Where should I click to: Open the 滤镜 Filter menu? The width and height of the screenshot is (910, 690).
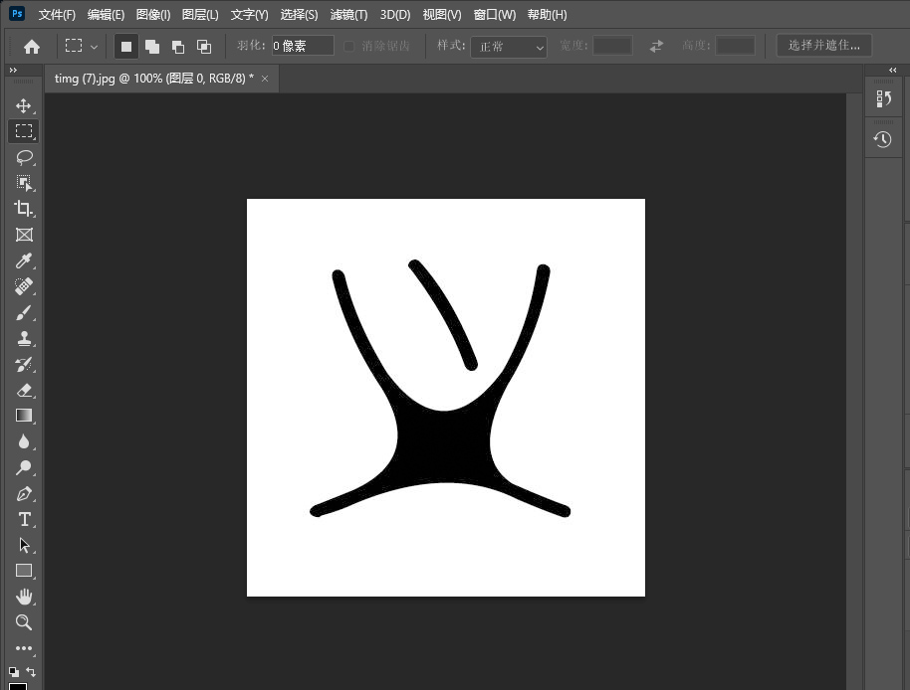pyautogui.click(x=348, y=14)
